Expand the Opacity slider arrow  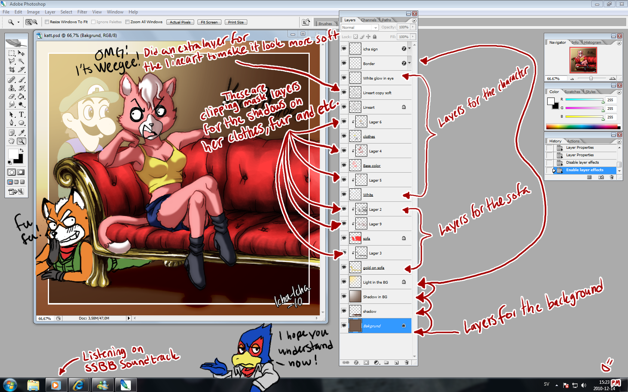(413, 27)
